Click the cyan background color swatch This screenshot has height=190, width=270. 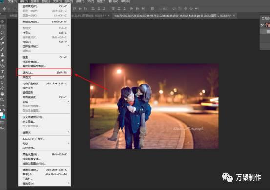click(4, 117)
